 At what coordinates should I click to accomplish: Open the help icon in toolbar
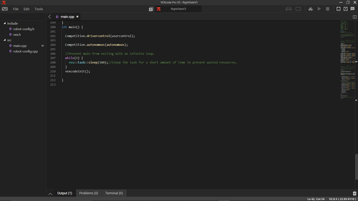pyautogui.click(x=346, y=9)
